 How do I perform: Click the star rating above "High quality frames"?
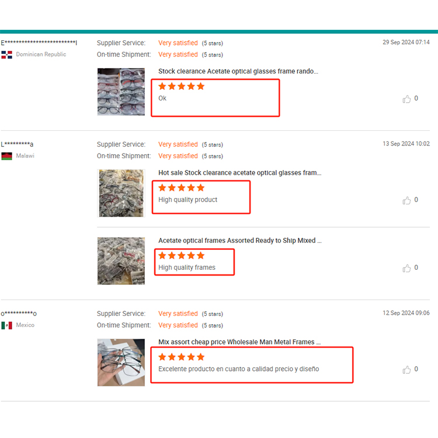[181, 256]
